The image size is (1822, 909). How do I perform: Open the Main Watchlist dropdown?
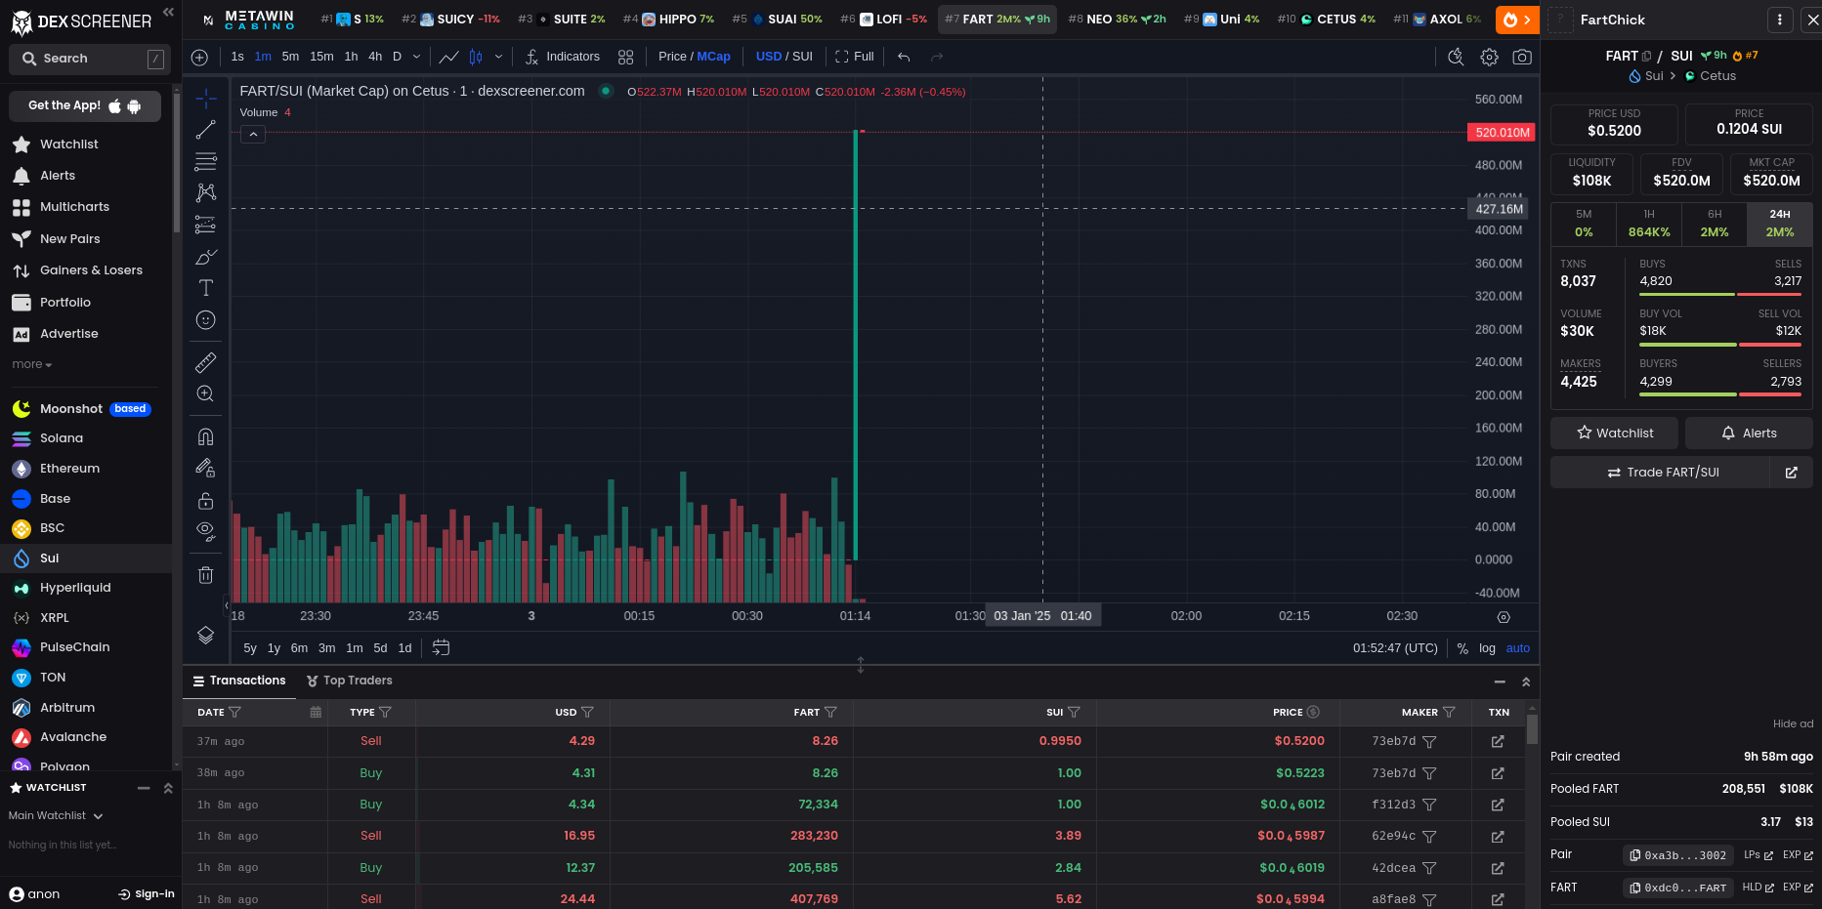click(x=56, y=815)
